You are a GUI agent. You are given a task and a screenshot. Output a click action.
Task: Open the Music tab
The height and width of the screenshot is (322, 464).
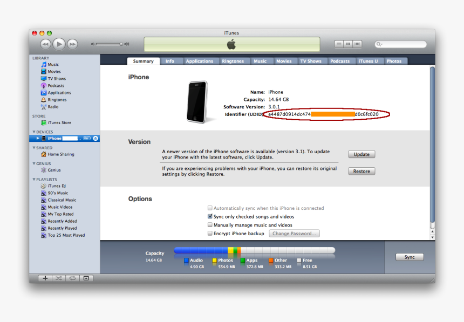[260, 61]
